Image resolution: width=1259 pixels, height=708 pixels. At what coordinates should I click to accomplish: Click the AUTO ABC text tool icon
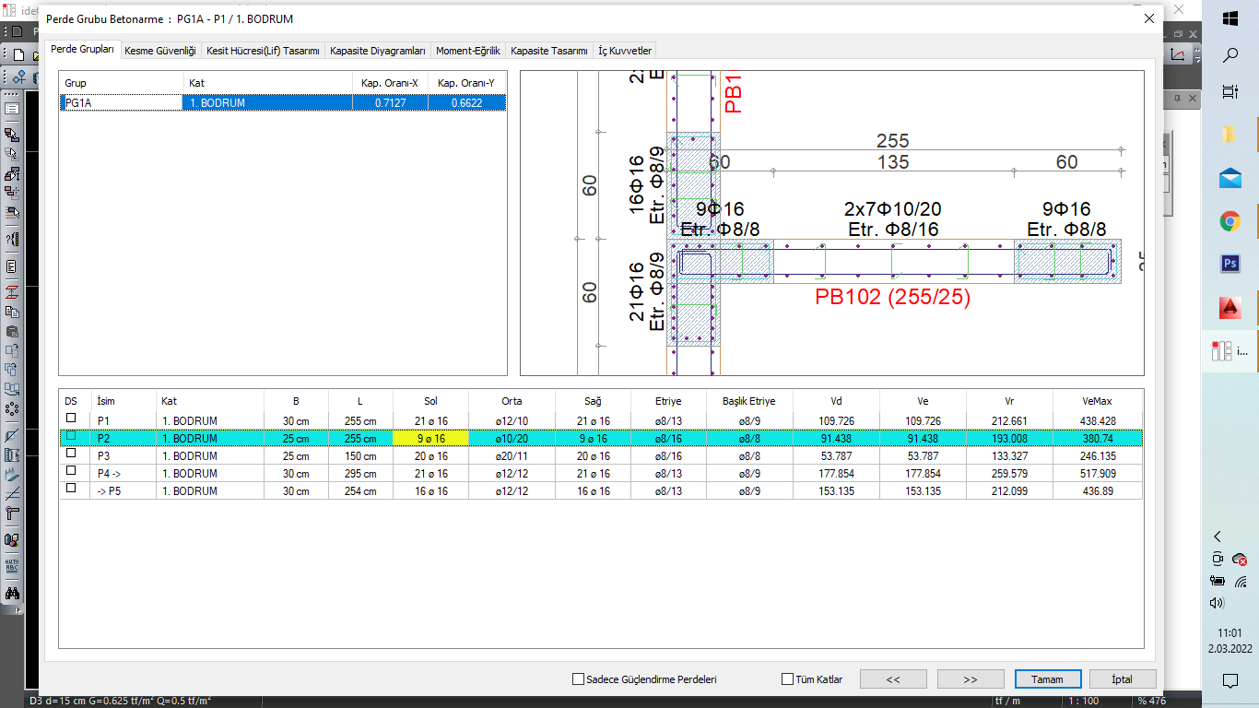12,565
